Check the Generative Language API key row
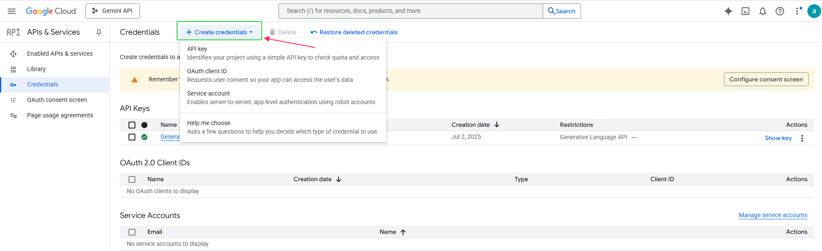The width and height of the screenshot is (822, 251). (x=132, y=137)
